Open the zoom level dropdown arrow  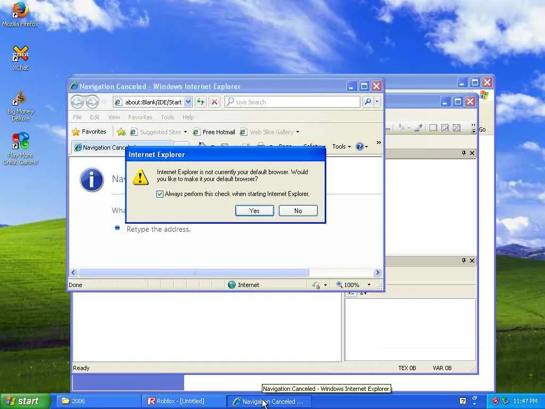[369, 285]
